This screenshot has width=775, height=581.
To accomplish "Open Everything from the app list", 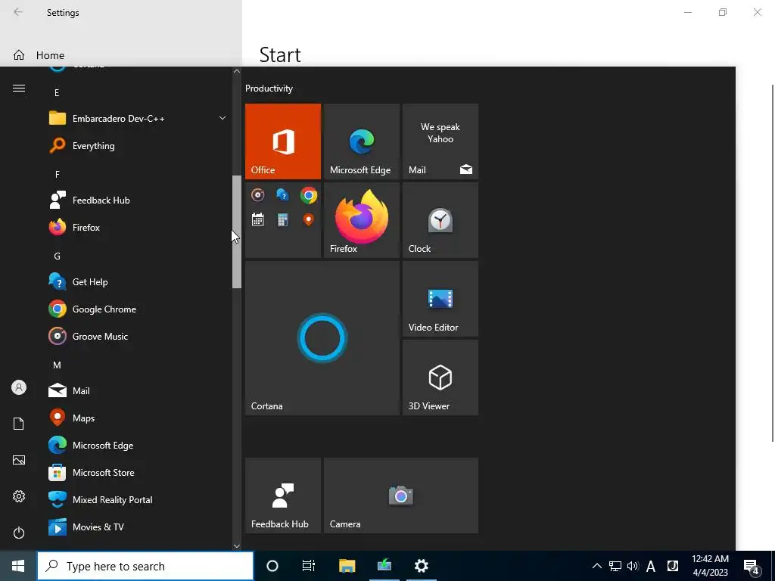I will [x=139, y=146].
